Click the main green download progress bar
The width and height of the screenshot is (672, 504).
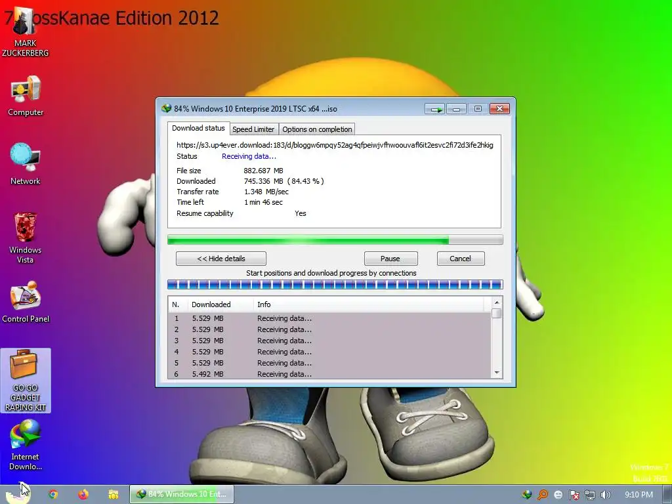(335, 240)
